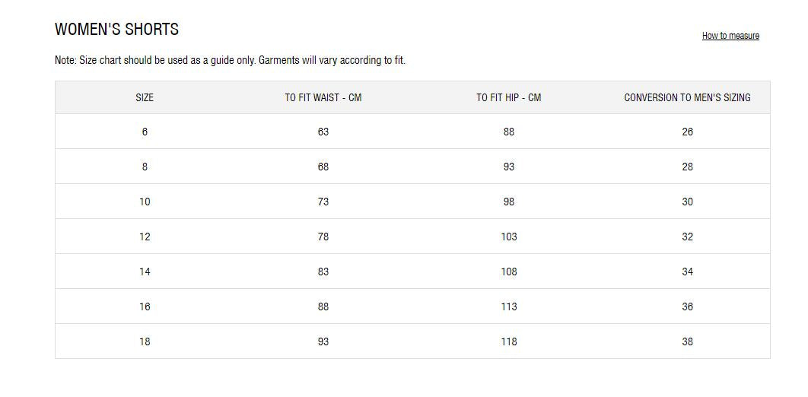The height and width of the screenshot is (397, 808).
Task: Select men's sizing conversion 38
Action: tap(688, 341)
